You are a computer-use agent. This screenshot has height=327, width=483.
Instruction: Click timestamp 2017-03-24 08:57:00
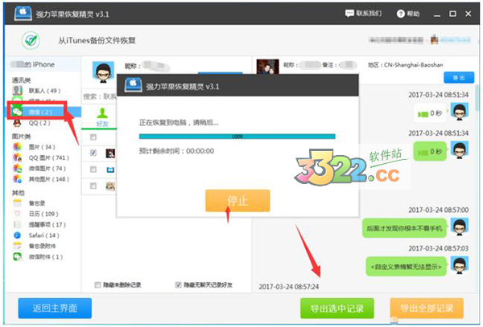439,210
